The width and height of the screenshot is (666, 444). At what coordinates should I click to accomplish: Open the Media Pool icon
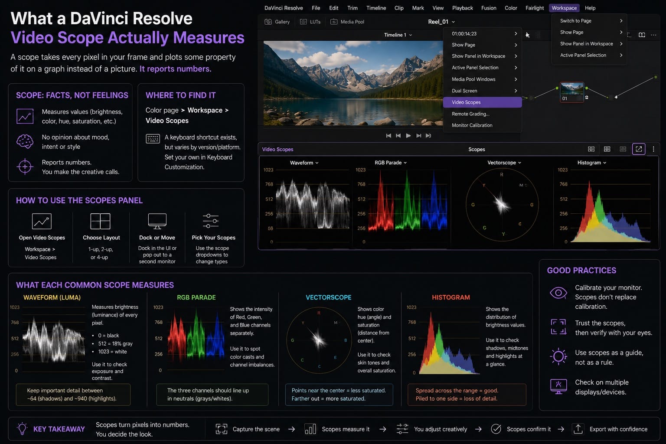[x=334, y=22]
